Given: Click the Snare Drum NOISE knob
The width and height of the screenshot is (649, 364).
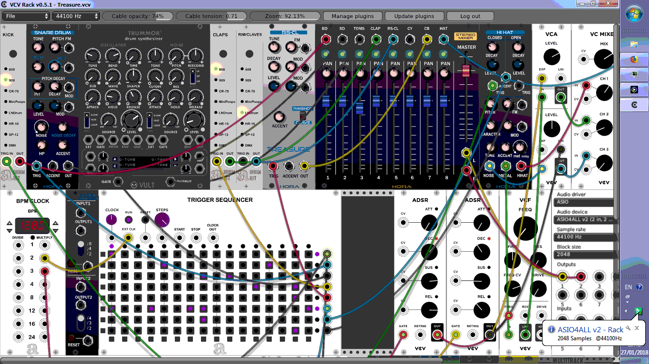Looking at the screenshot, I should pos(41,127).
